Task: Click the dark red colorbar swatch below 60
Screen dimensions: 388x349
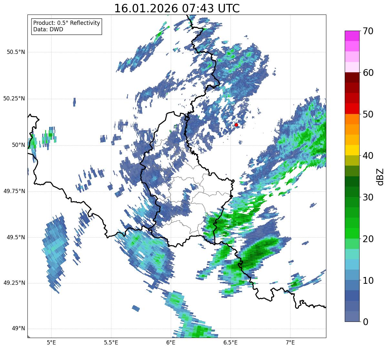Action: pos(352,77)
